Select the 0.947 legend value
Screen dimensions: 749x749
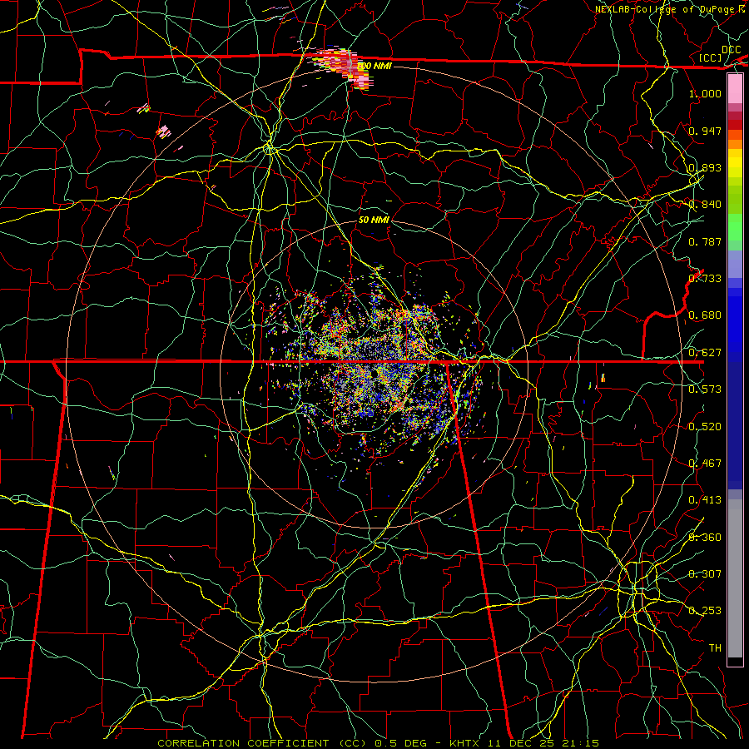click(705, 131)
